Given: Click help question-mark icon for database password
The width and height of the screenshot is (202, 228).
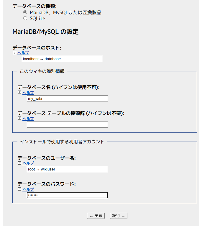Looking at the screenshot, I should [x=19, y=189].
